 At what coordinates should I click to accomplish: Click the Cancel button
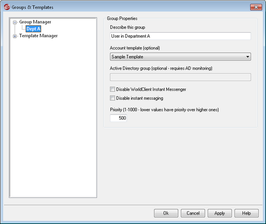tap(193, 213)
